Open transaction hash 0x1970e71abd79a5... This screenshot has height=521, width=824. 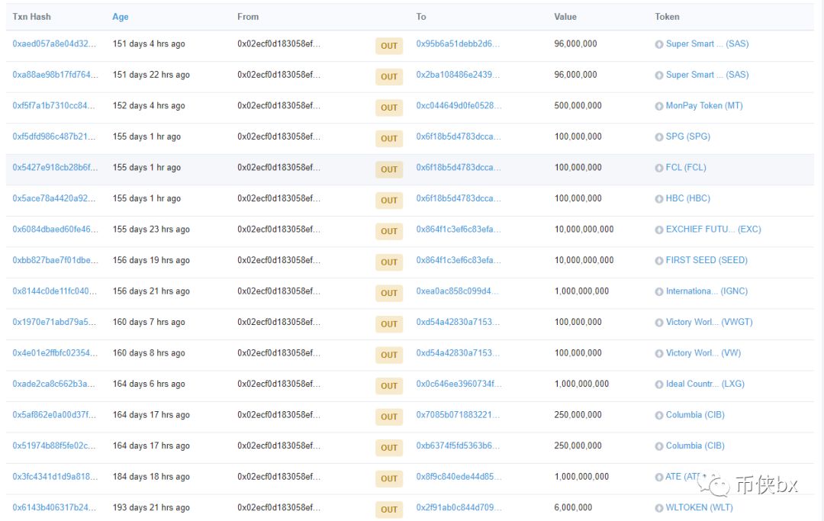pos(54,323)
